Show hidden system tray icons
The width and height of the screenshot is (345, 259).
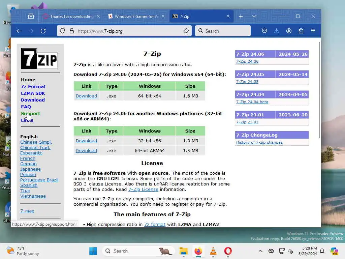tap(260, 251)
